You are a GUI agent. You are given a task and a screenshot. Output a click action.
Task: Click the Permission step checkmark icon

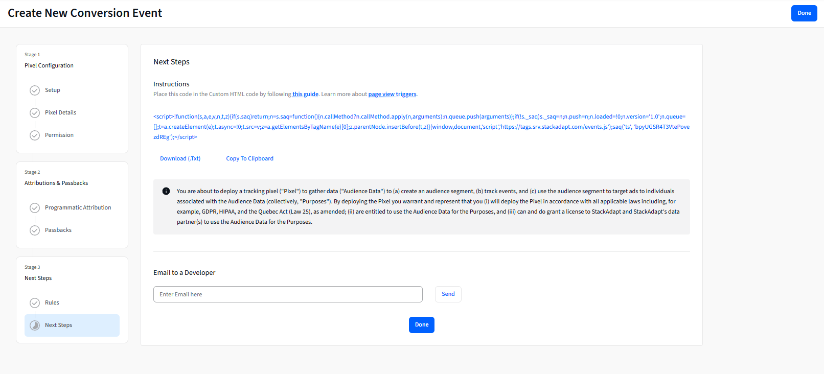(x=35, y=135)
